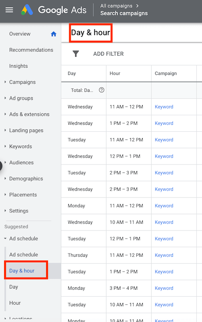
Task: Open Keyword link for Wednesday 2 PM – 3 PM
Action: coord(164,189)
